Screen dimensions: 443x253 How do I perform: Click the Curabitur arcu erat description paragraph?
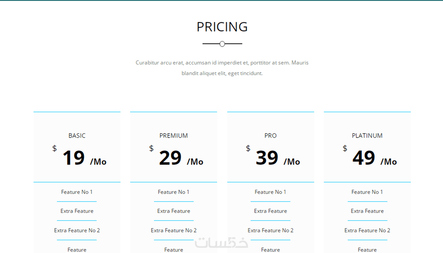(222, 68)
